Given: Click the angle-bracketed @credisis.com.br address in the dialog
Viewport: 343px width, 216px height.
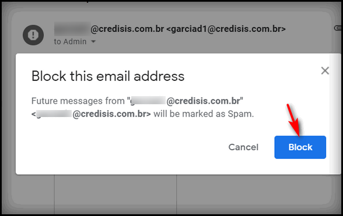Looking at the screenshot, I should coord(91,114).
